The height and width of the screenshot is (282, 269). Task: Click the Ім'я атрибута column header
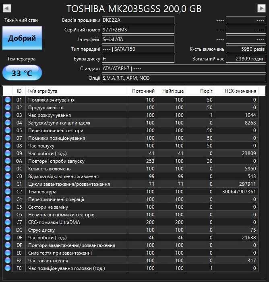[77, 91]
